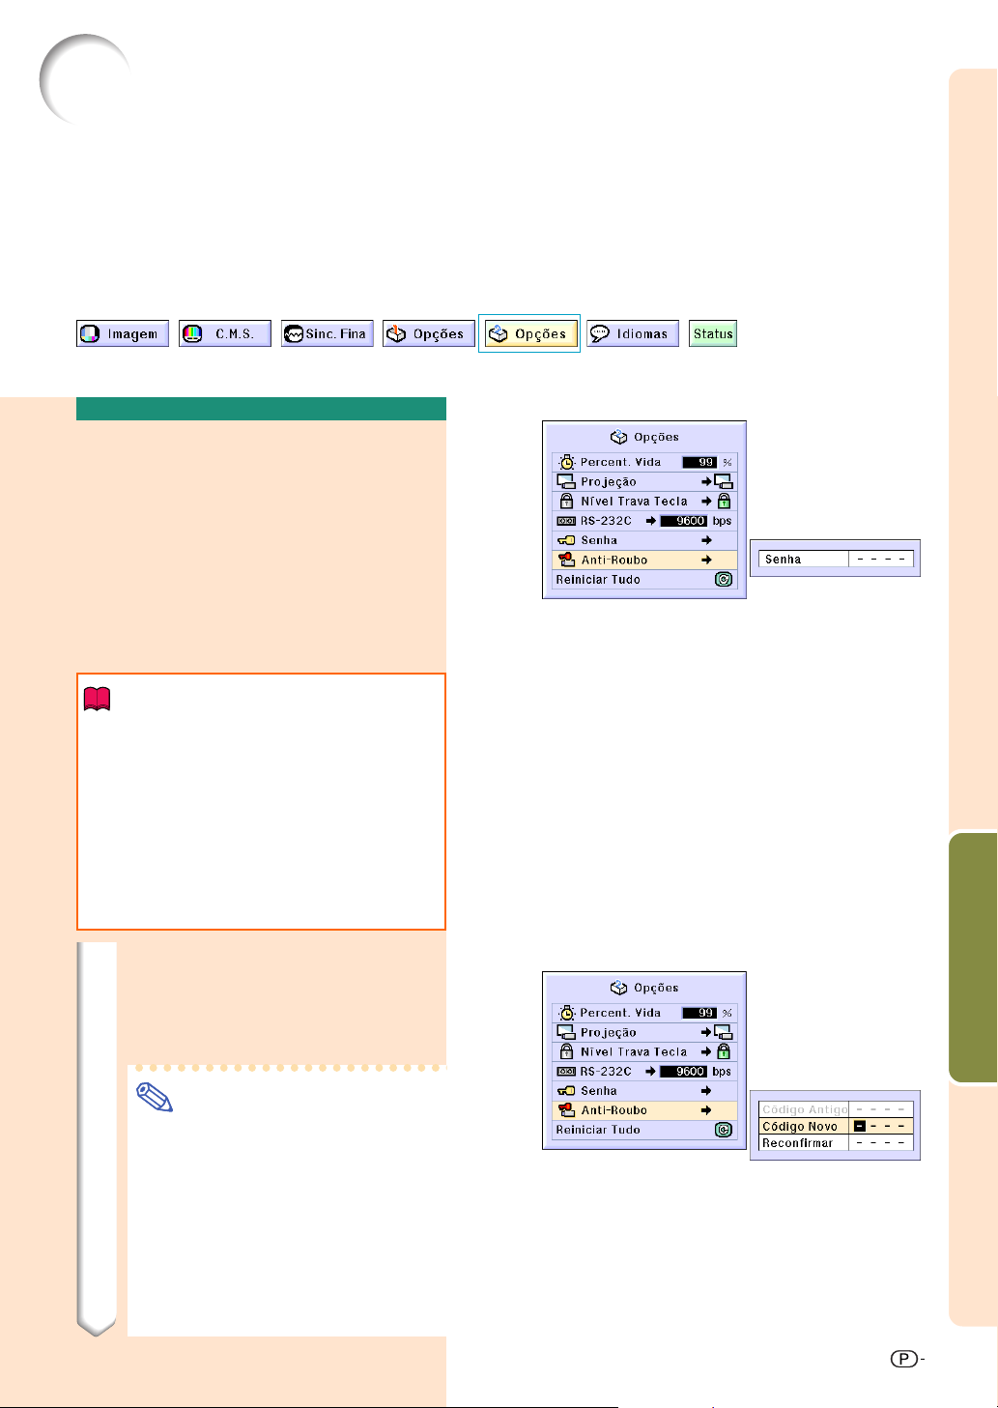Click the RS-232C port icon in lower panel
Screen dimensions: 998x1408
[566, 1072]
